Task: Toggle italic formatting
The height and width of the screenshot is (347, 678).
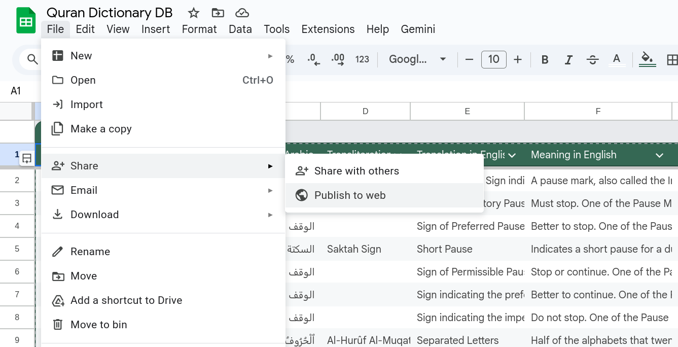Action: 568,60
